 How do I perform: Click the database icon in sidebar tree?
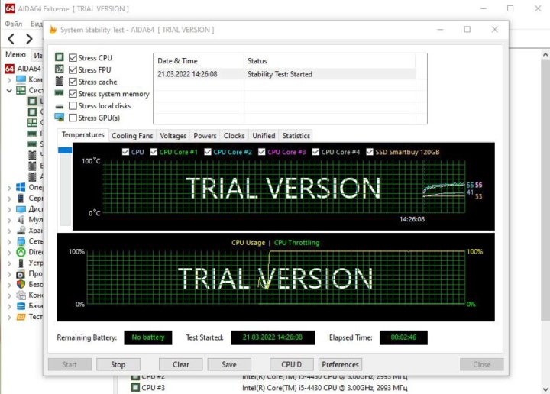[x=21, y=306]
